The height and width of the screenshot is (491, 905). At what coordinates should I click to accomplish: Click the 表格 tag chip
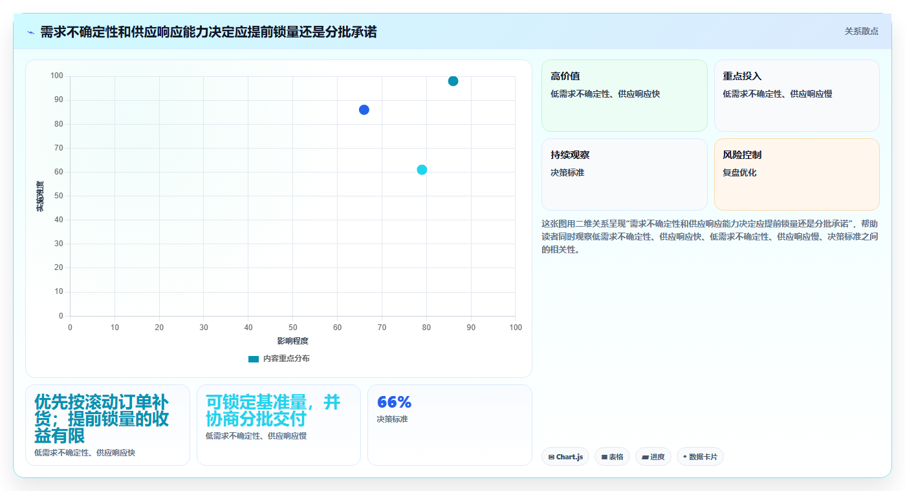pyautogui.click(x=612, y=457)
